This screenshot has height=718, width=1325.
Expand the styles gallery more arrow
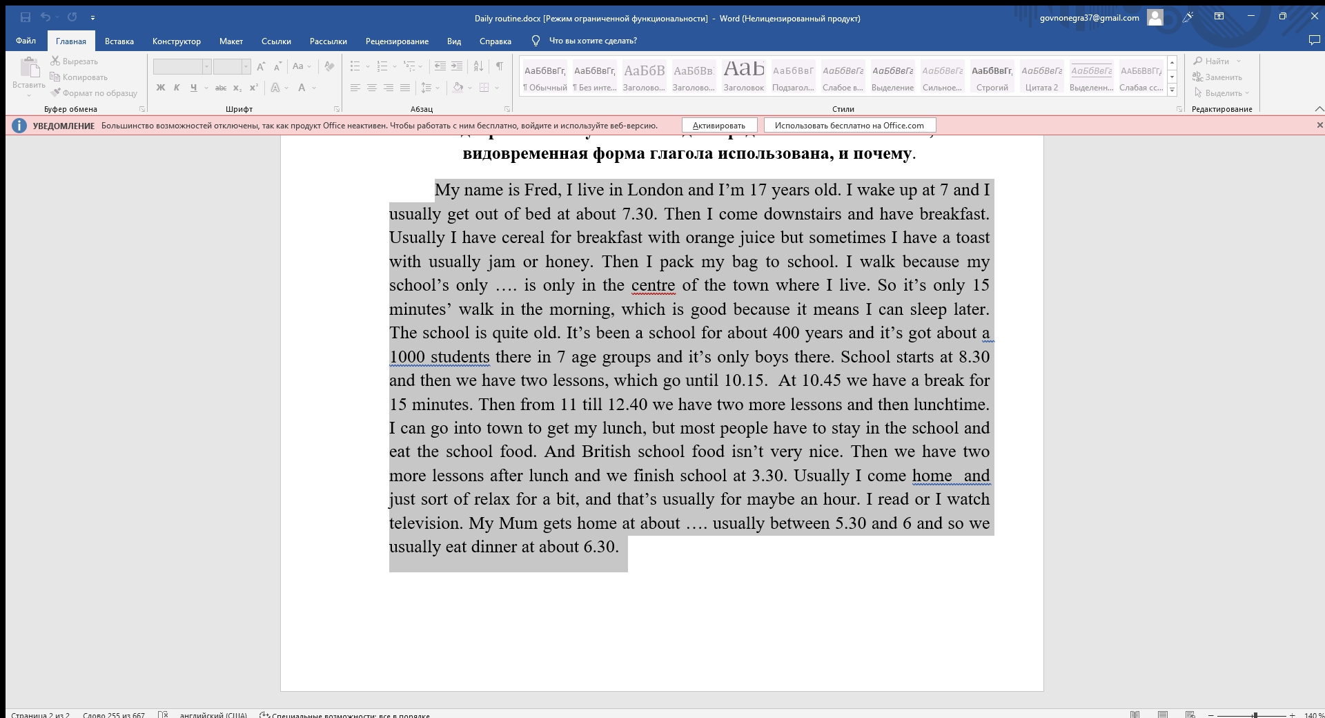click(x=1172, y=90)
